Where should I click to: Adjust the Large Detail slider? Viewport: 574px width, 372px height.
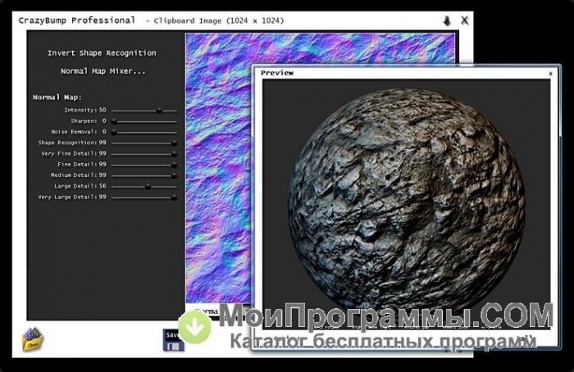pos(144,187)
